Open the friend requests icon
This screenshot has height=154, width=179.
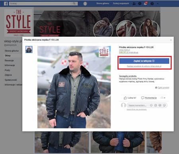(134, 4)
